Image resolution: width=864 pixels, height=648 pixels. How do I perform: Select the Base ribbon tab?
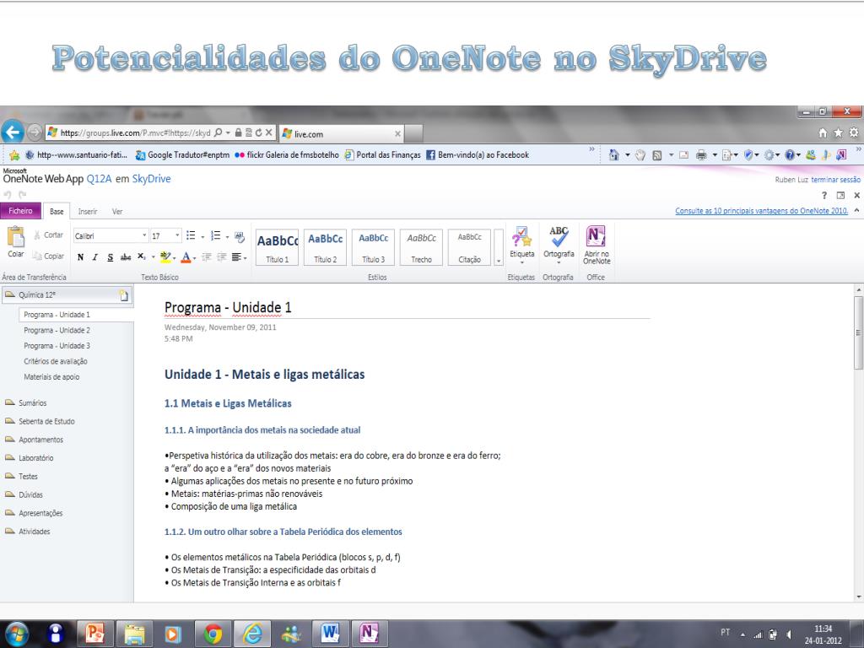point(57,211)
